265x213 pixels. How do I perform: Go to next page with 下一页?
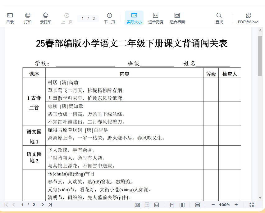[109, 18]
